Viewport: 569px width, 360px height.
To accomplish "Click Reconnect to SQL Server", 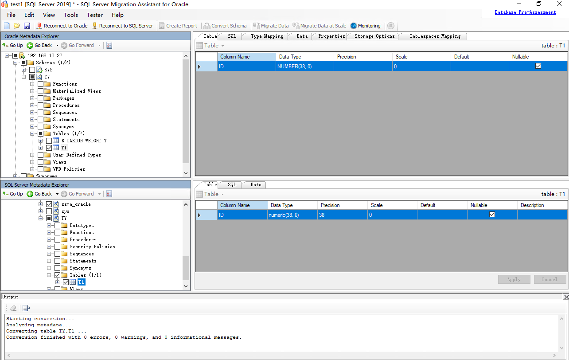I will click(x=122, y=26).
